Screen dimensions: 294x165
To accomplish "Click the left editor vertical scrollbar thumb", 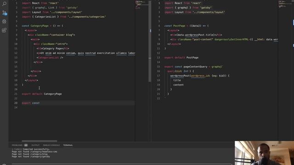I will click(150, 41).
